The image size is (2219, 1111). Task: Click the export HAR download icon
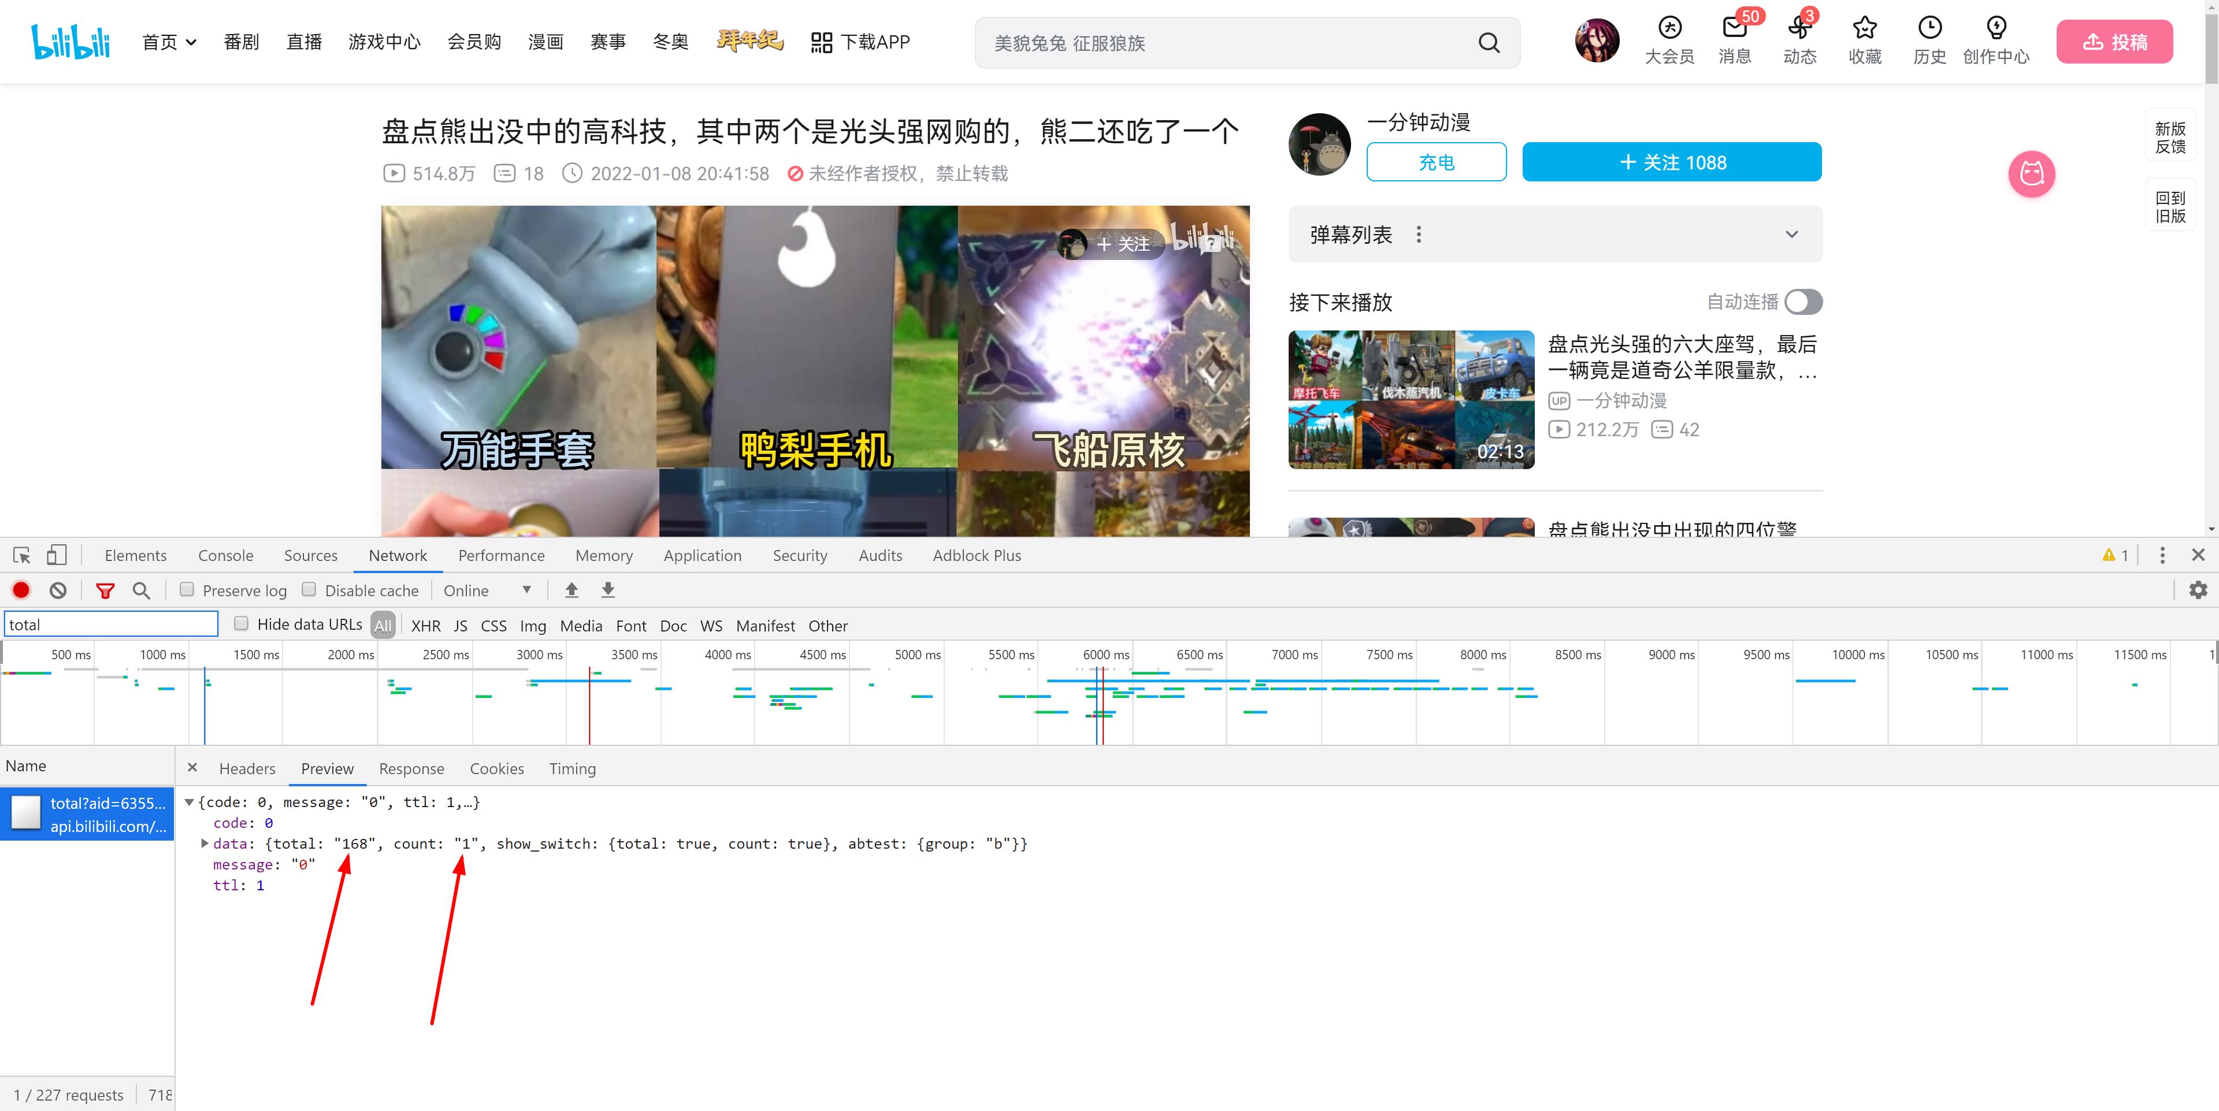tap(608, 590)
